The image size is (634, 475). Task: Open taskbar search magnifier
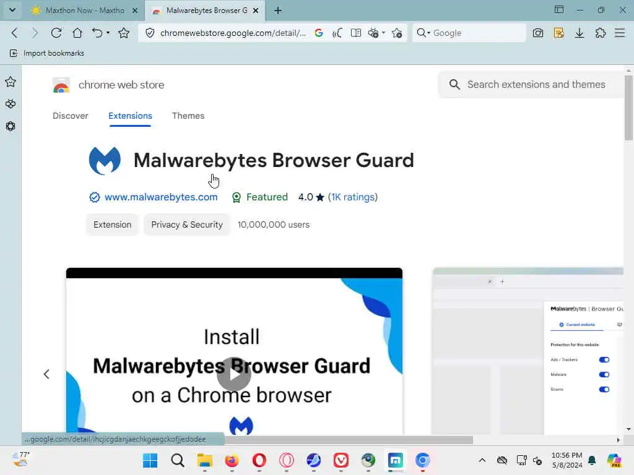(x=178, y=460)
